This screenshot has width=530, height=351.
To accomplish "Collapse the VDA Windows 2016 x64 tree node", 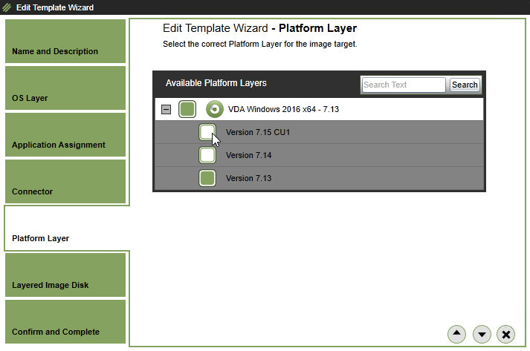I will click(166, 109).
